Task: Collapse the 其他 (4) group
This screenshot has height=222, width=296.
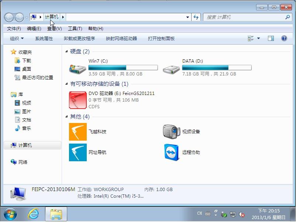Action: click(66, 117)
